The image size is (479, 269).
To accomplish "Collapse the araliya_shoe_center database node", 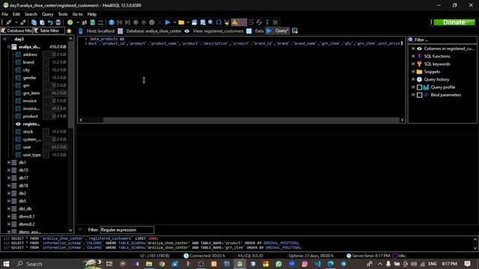I will pos(9,47).
